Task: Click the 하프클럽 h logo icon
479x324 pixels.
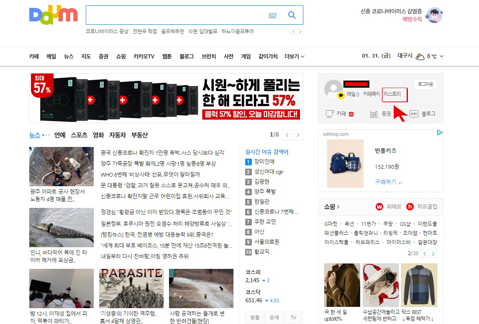Action: [410, 207]
